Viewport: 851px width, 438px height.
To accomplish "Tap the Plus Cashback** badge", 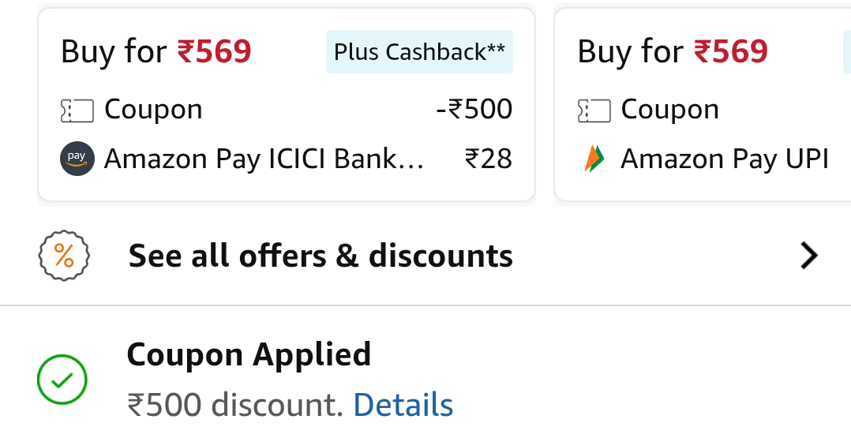I will coord(419,51).
